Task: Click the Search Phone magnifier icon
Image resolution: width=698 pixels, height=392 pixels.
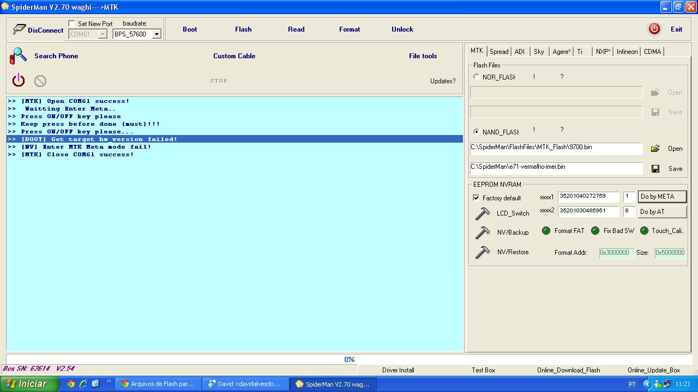Action: click(x=19, y=56)
